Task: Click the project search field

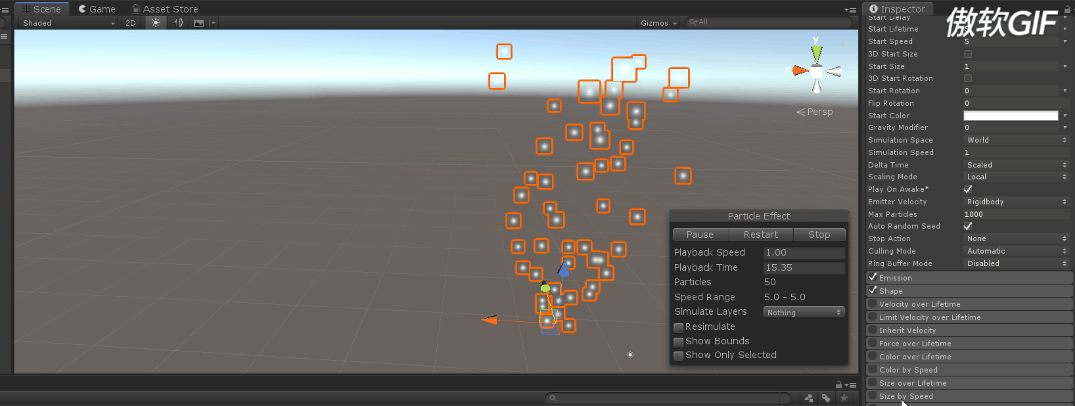Action: [x=667, y=398]
